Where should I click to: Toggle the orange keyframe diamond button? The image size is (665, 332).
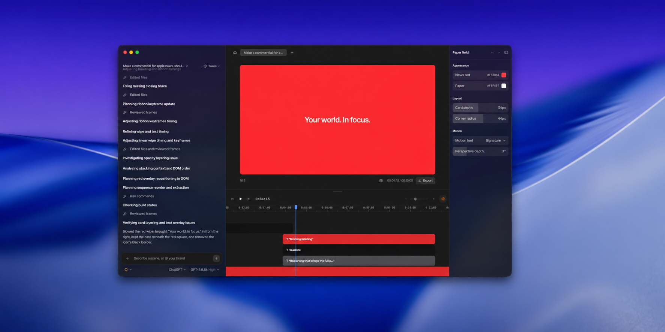click(443, 199)
